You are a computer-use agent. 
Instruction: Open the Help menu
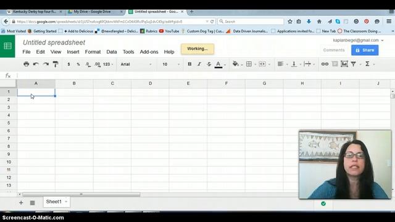[x=169, y=52]
